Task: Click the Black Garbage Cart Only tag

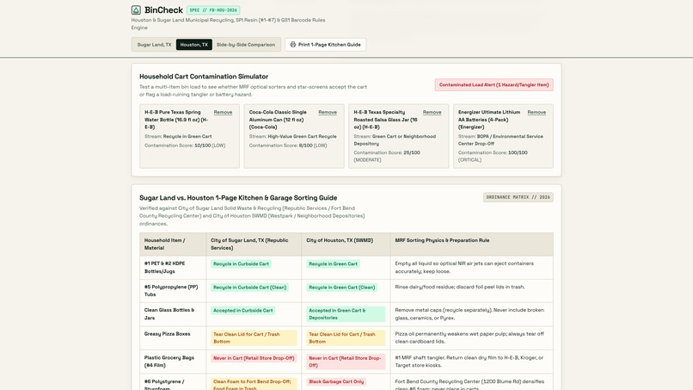Action: tap(336, 381)
